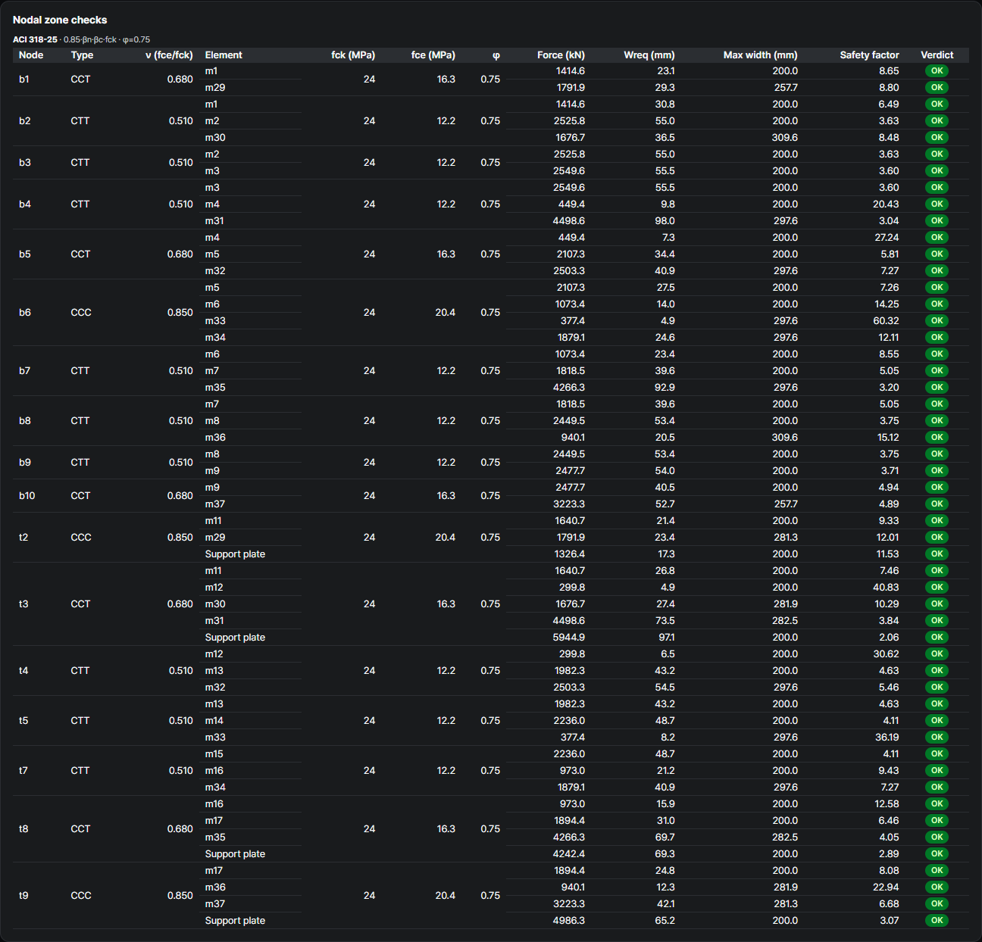982x942 pixels.
Task: Select the fck (MPa) column header
Action: (x=353, y=55)
